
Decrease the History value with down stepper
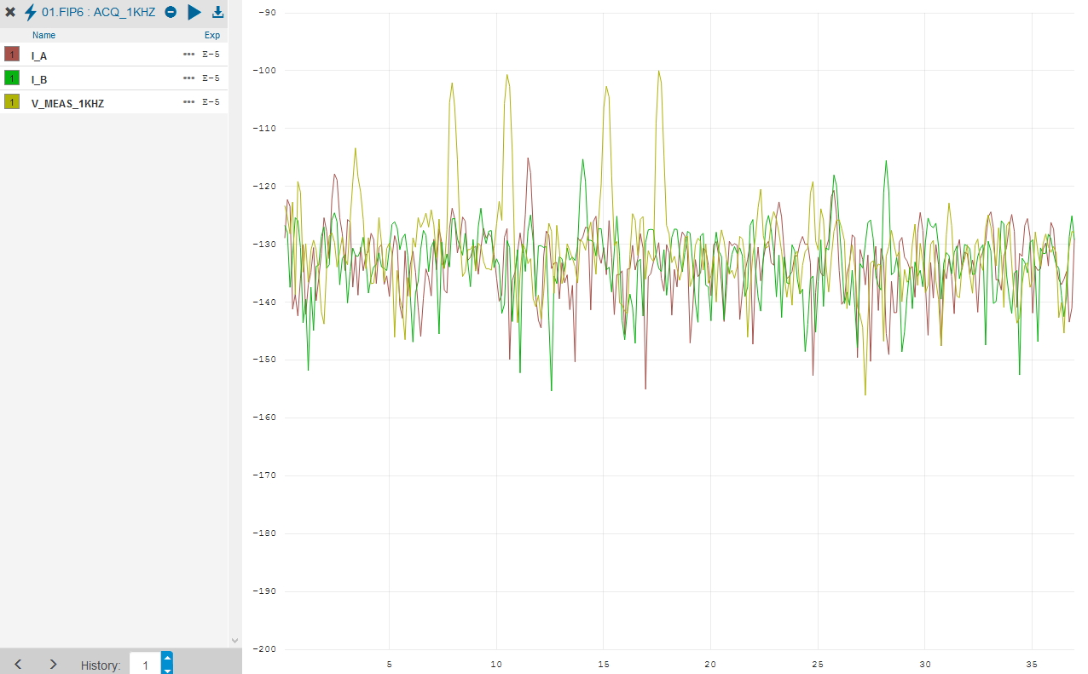[x=167, y=670]
